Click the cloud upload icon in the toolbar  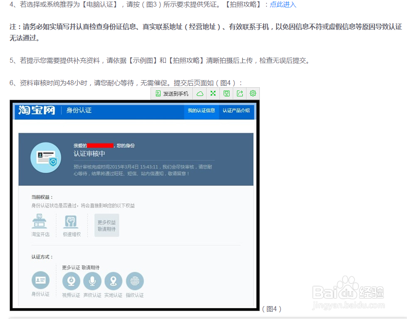pyautogui.click(x=200, y=93)
